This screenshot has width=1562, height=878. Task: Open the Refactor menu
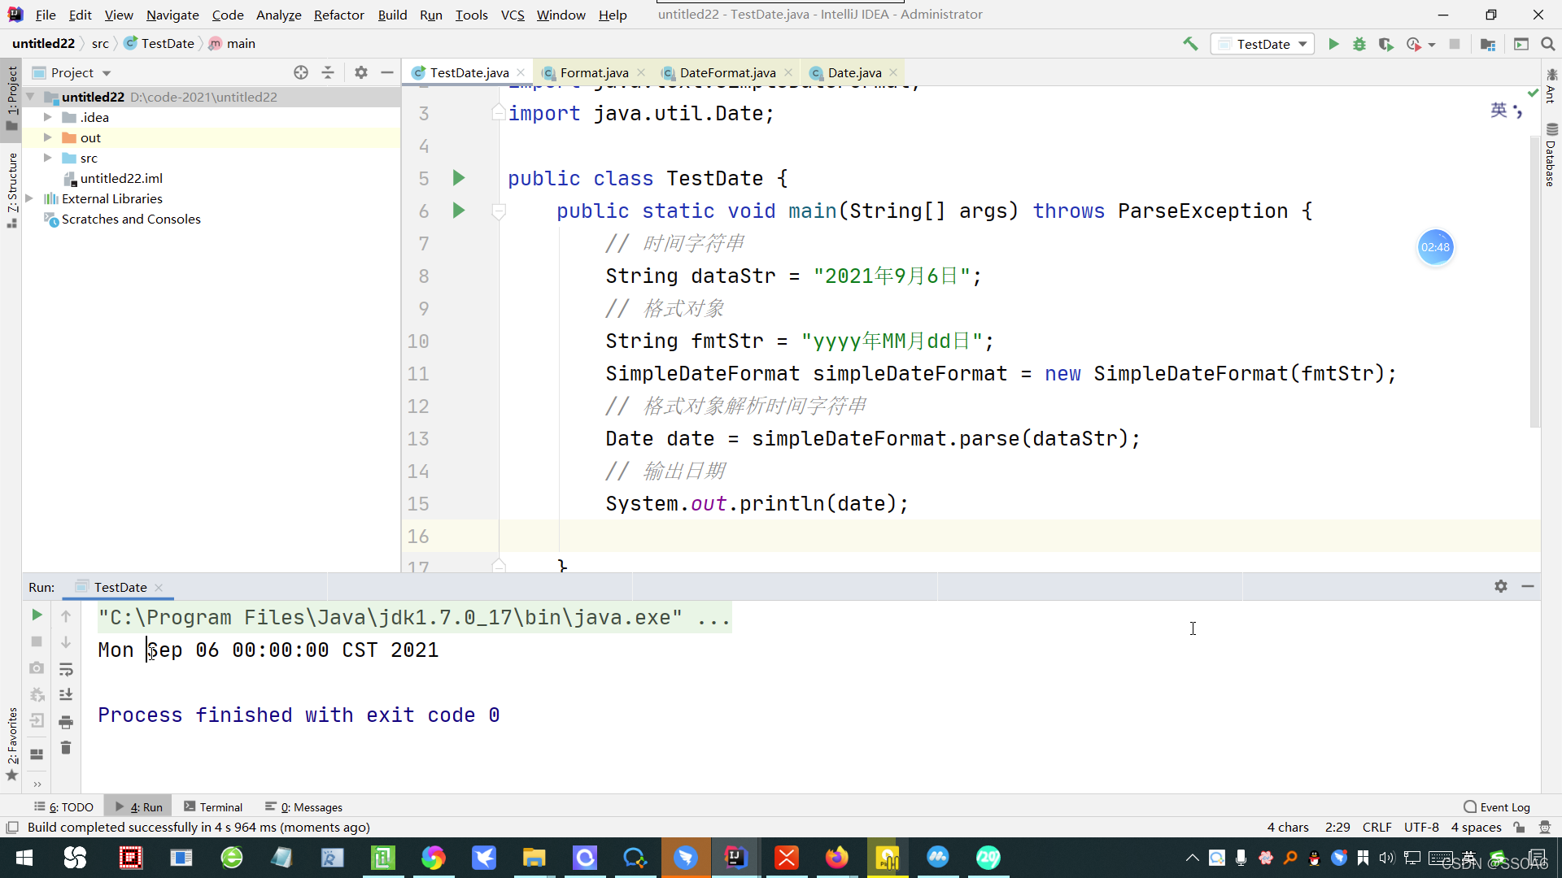(338, 15)
